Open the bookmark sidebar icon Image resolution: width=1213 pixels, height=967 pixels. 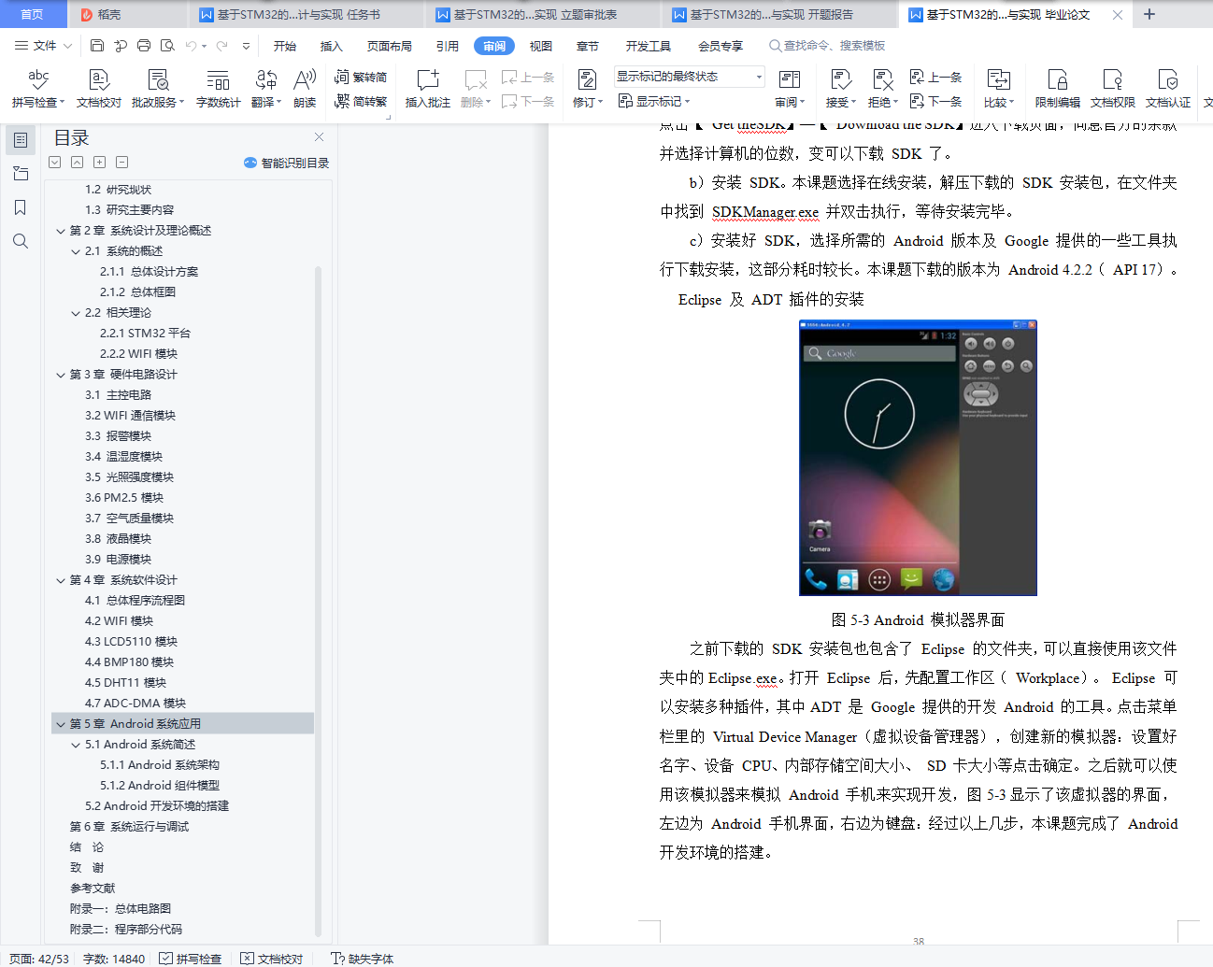[20, 207]
